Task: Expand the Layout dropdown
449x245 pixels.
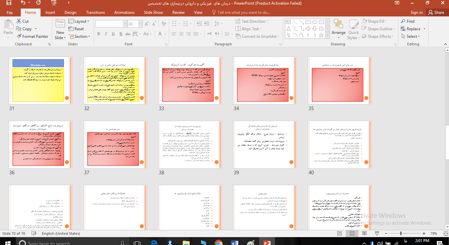Action: pos(79,21)
